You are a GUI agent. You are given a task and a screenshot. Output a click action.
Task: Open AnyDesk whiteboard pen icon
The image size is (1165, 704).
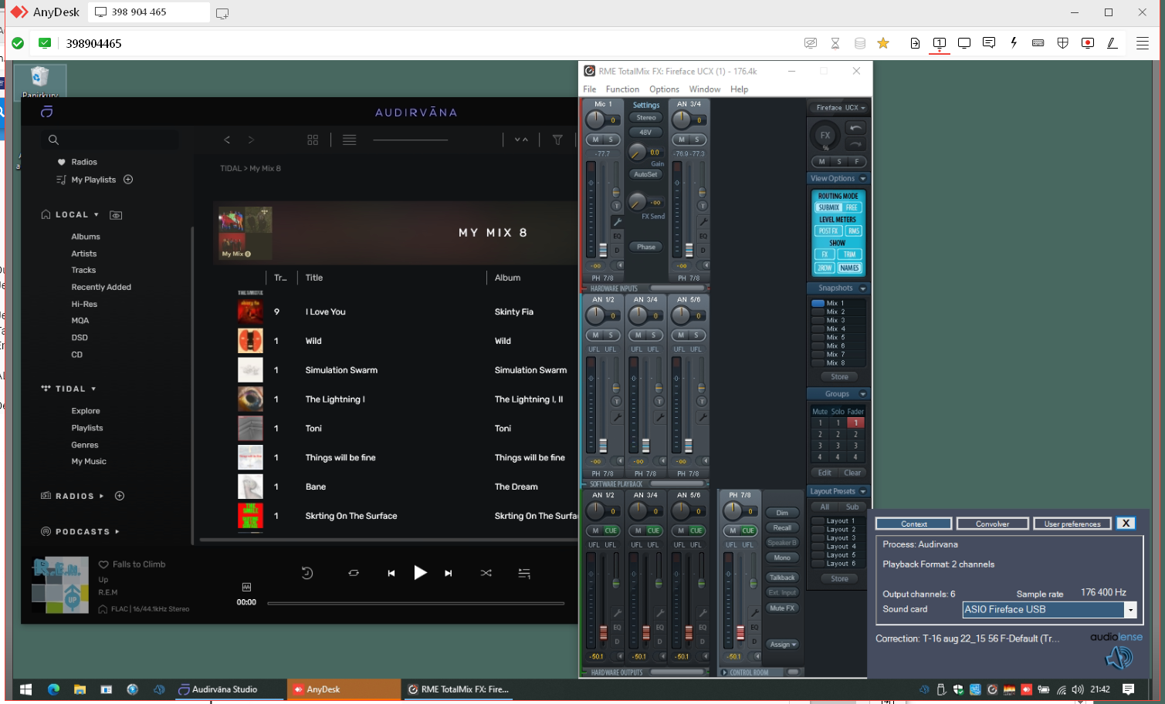pos(1113,43)
